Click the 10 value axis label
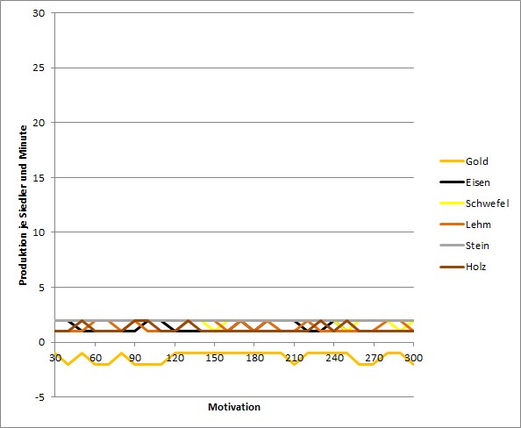The height and width of the screenshot is (428, 521). point(39,232)
